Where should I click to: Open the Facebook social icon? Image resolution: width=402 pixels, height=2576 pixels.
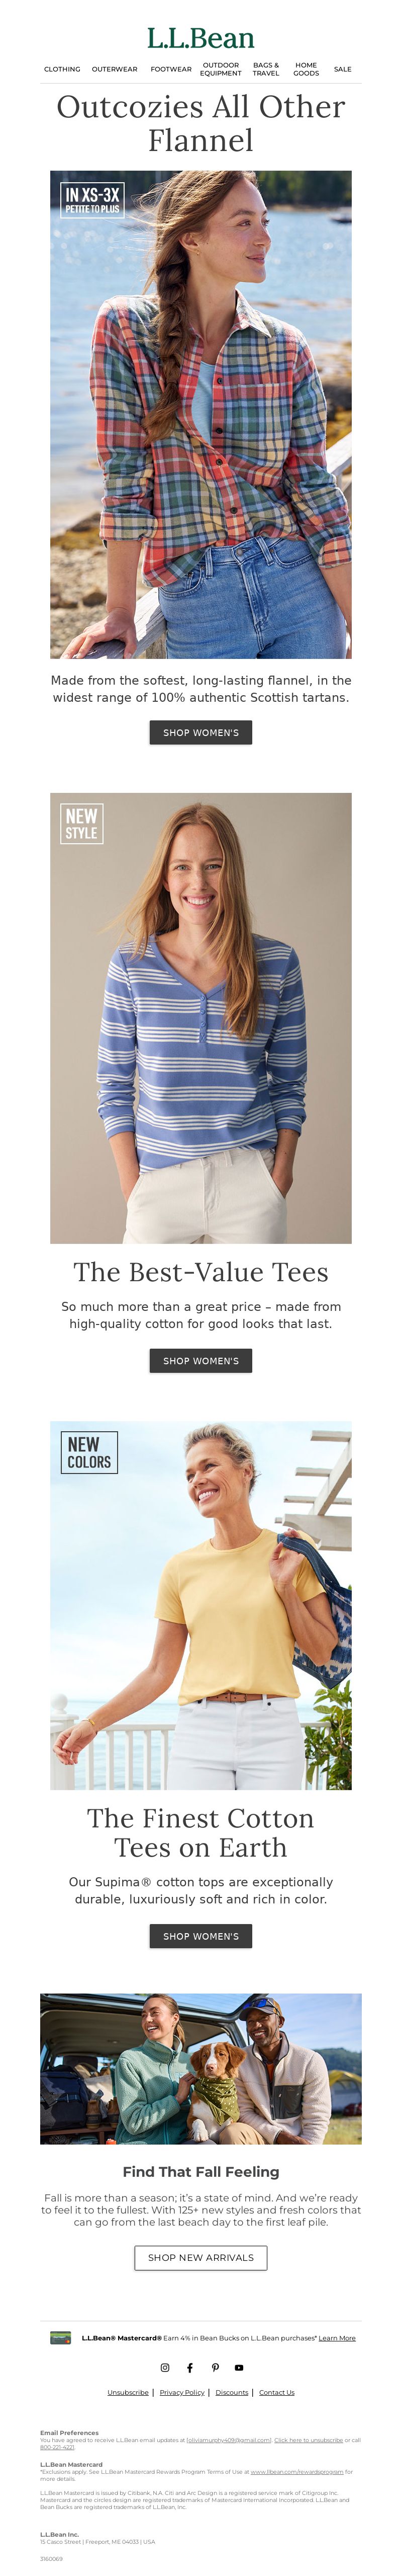click(189, 2367)
